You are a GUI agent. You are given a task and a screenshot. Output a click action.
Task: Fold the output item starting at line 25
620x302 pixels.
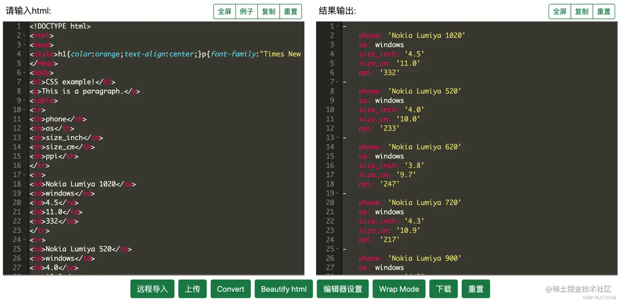(338, 249)
